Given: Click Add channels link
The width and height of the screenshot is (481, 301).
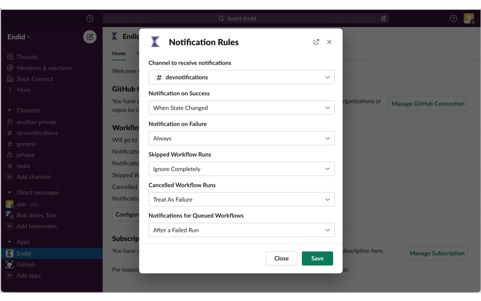Looking at the screenshot, I should [34, 177].
